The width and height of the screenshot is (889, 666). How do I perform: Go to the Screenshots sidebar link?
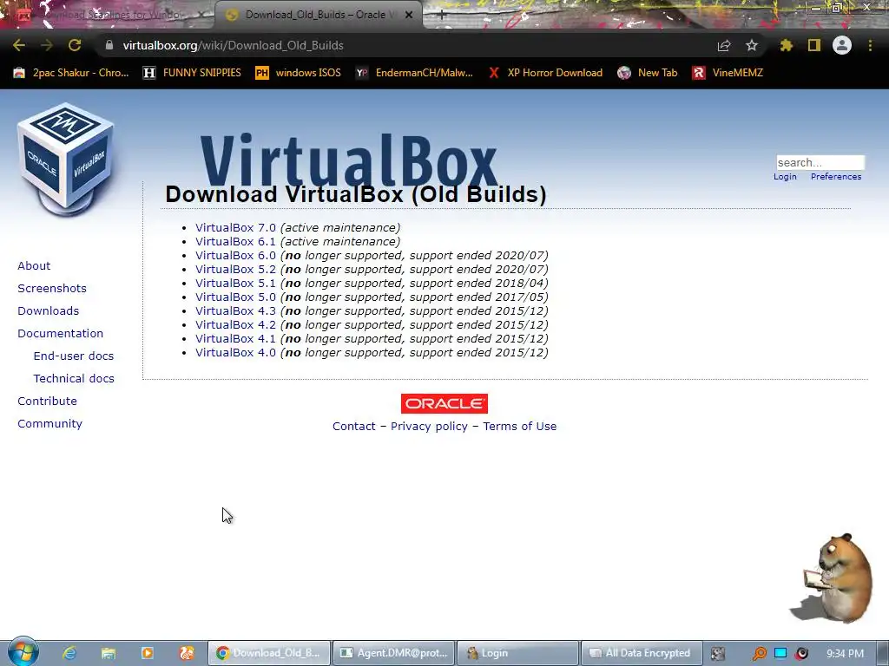point(52,288)
